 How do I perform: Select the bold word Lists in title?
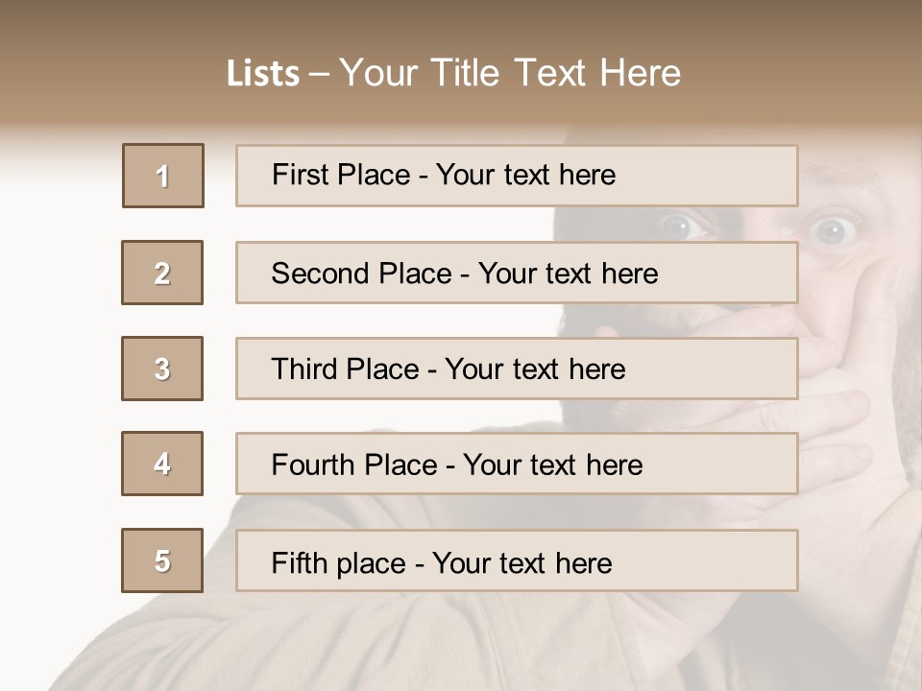point(263,74)
